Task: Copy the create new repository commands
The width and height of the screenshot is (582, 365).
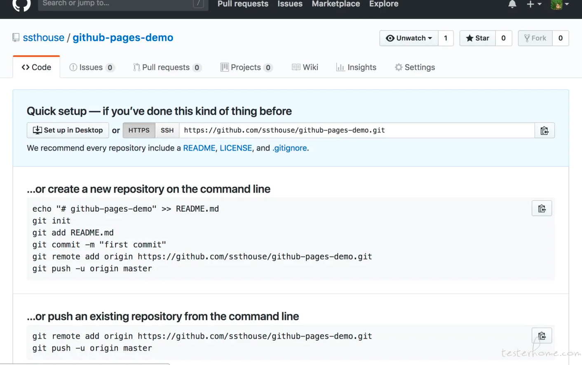Action: click(542, 209)
